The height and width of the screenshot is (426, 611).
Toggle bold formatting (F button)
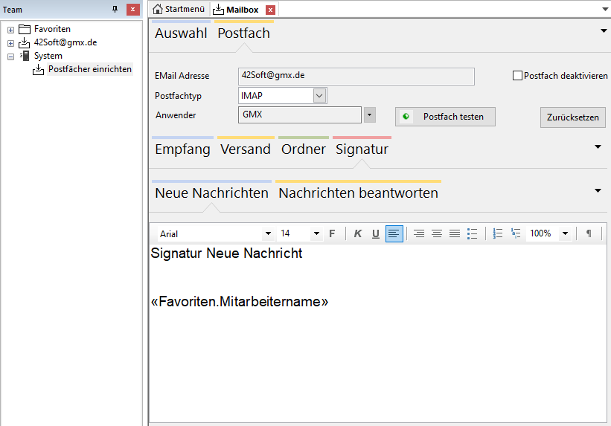click(x=332, y=233)
